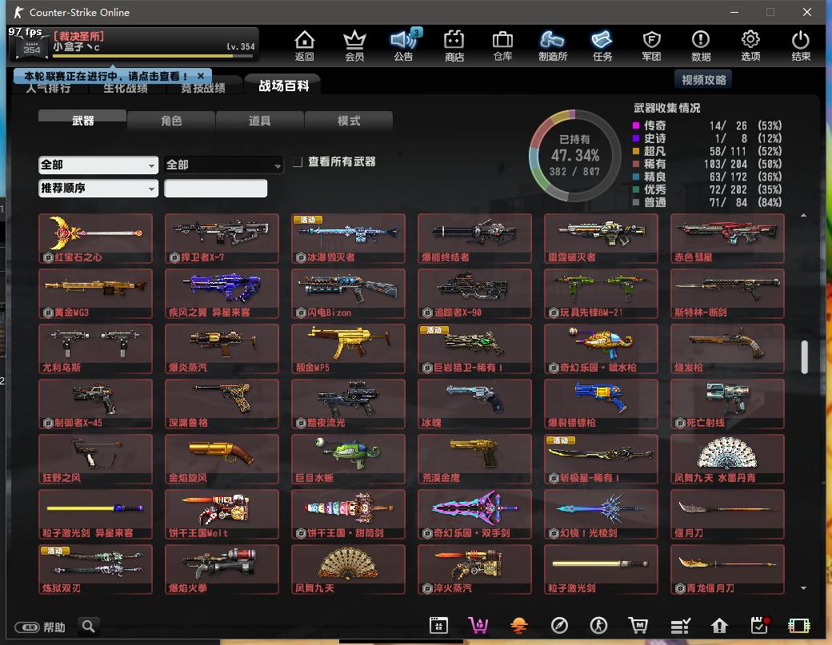Click the 超凡 orange color swatch
Viewport: 832px width, 645px height.
pos(636,151)
